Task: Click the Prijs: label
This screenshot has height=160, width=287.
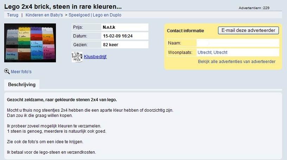Action: 78,27
